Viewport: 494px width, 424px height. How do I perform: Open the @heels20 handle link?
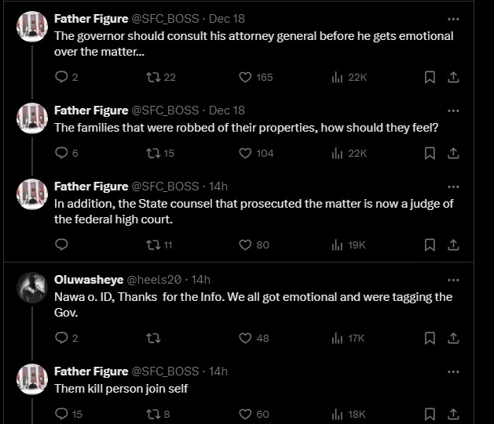pyautogui.click(x=156, y=280)
